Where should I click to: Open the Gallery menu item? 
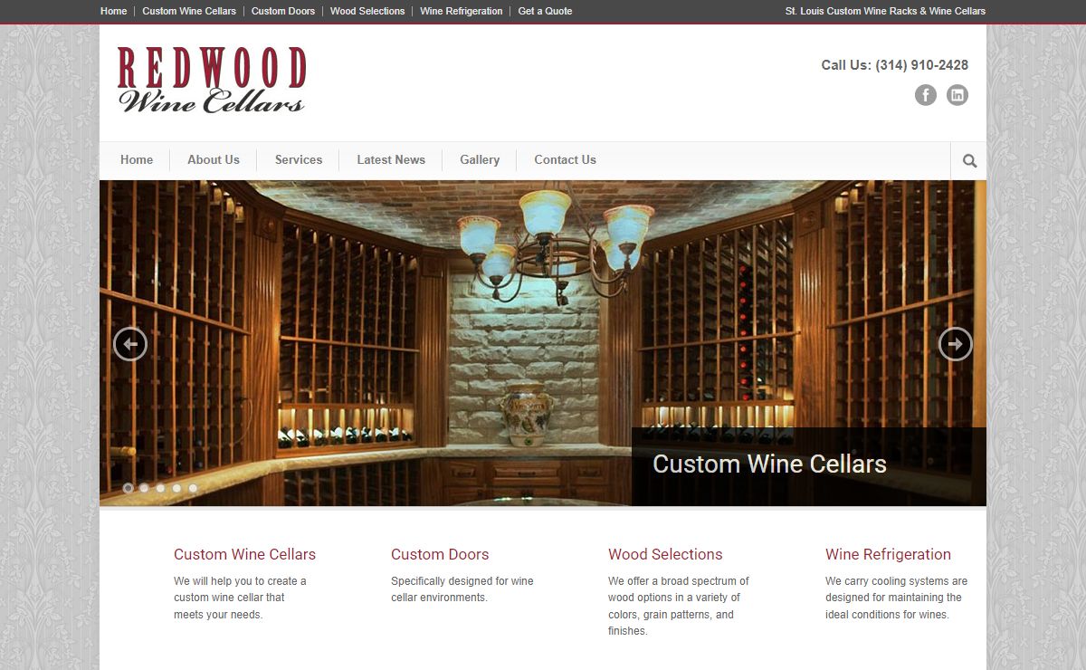click(480, 159)
